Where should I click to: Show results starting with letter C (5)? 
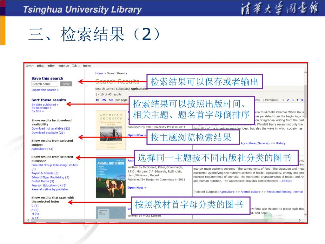point(35,206)
